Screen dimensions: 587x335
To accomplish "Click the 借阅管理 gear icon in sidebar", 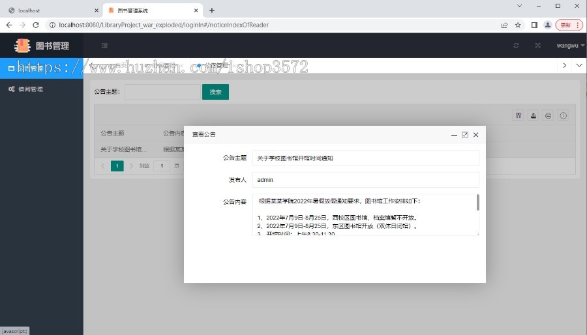I will [x=11, y=89].
